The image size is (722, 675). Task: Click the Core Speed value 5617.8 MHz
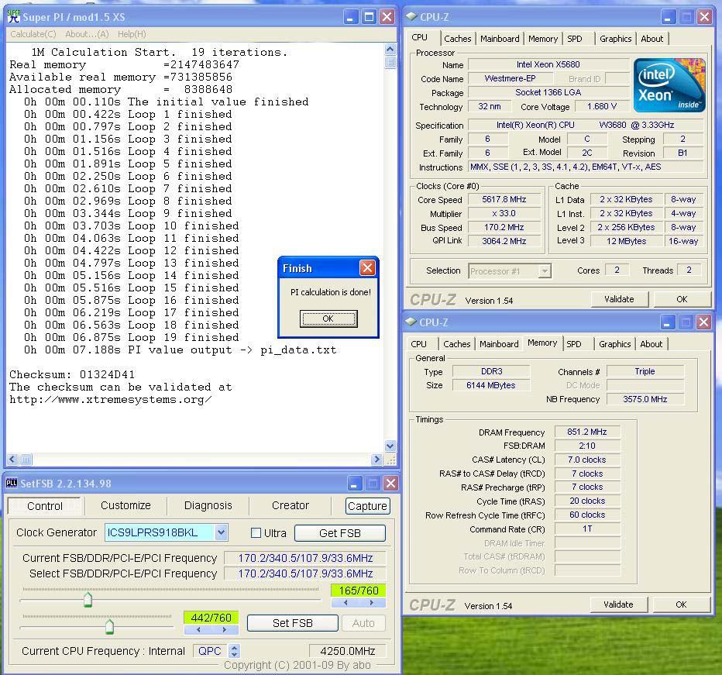(504, 199)
